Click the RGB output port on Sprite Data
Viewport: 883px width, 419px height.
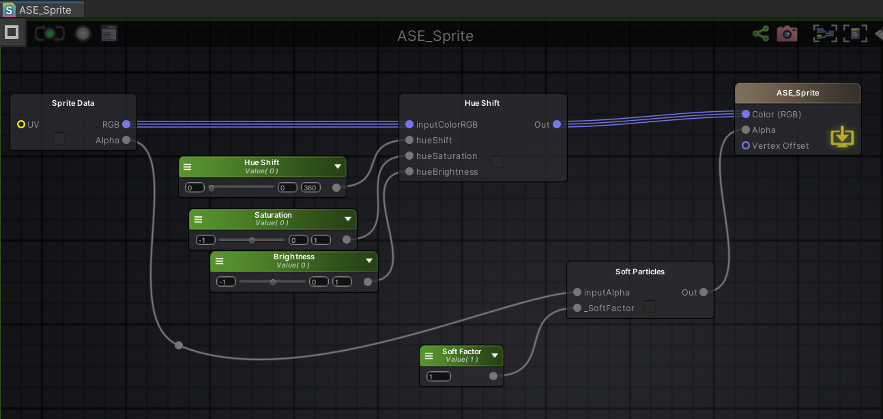point(126,124)
